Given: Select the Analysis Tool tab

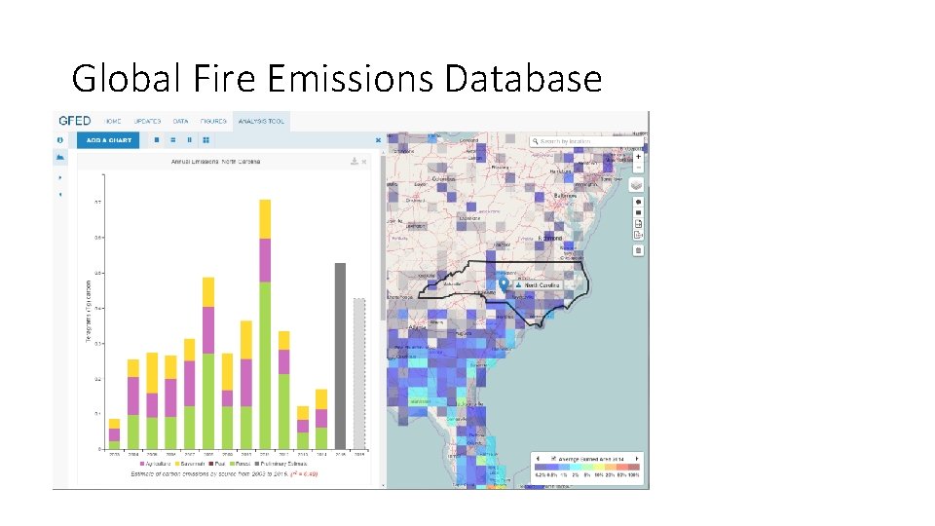Looking at the screenshot, I should point(261,121).
